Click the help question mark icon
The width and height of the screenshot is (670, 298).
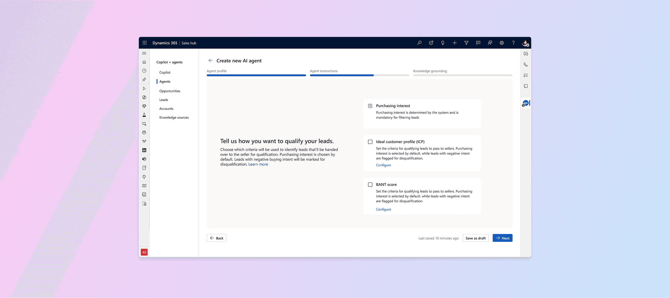[513, 43]
